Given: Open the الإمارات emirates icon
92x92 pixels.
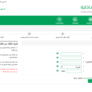Looking at the screenshot, I should point(75,19).
